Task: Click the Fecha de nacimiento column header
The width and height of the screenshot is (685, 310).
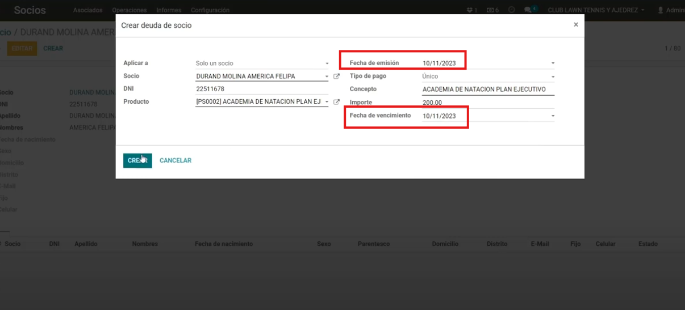Action: pyautogui.click(x=224, y=244)
